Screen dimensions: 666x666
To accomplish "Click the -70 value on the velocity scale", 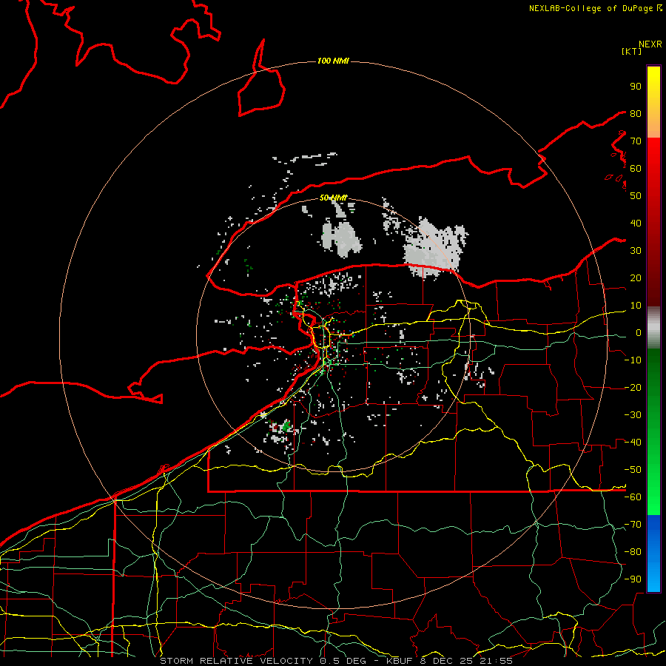I will pyautogui.click(x=633, y=525).
